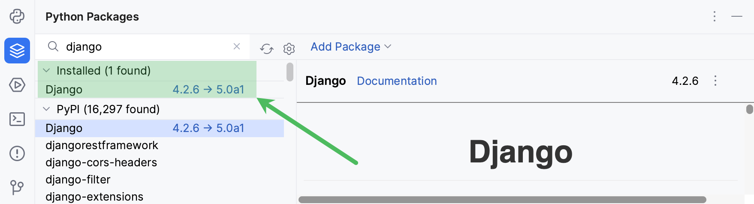
Task: Select django-cors-headers package
Action: (101, 162)
